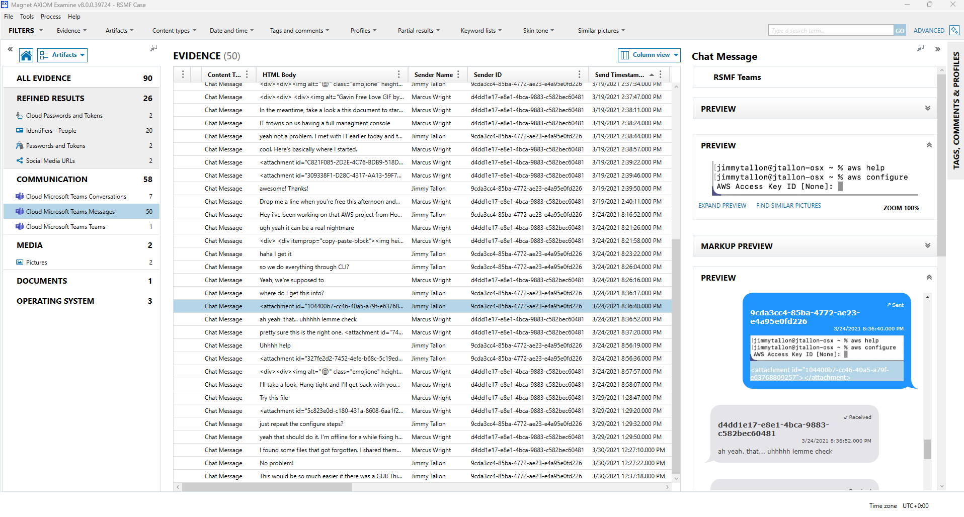Click the FIND SIMILAR PICTURES link
The width and height of the screenshot is (964, 517).
tap(788, 206)
